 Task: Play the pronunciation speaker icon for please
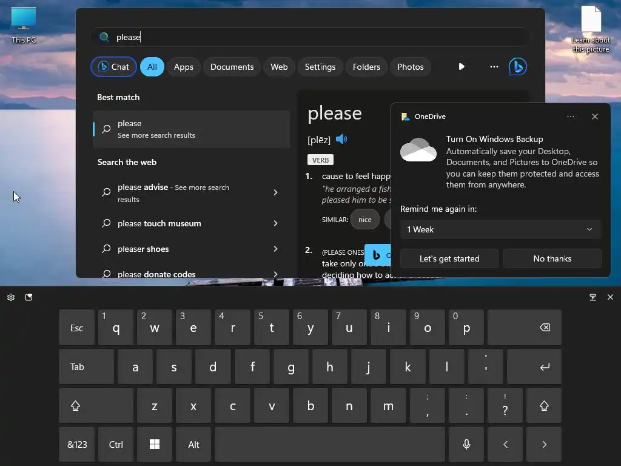tap(341, 139)
